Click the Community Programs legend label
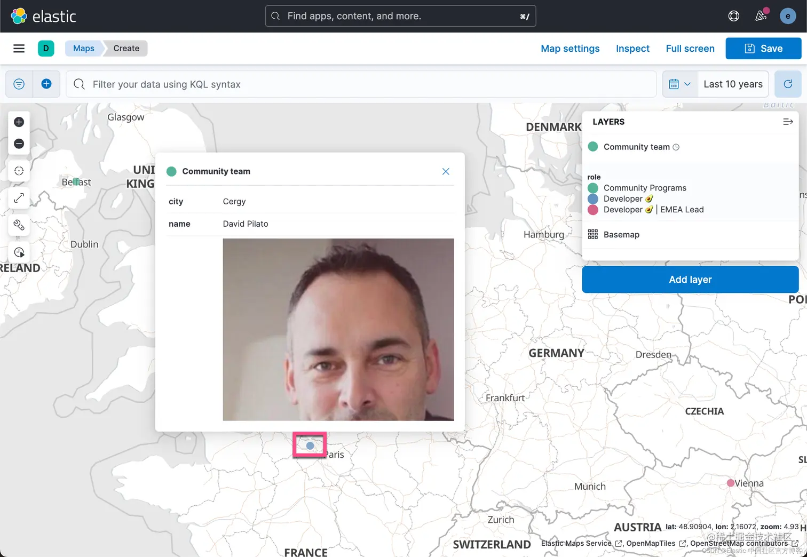Image resolution: width=807 pixels, height=557 pixels. (x=645, y=188)
